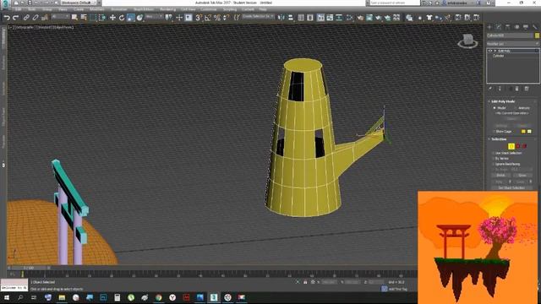Switch to the Modify command panel tab
The width and height of the screenshot is (541, 304).
(x=499, y=27)
